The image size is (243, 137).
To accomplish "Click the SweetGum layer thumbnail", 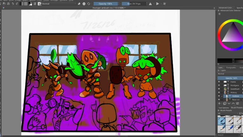I will click(225, 89).
